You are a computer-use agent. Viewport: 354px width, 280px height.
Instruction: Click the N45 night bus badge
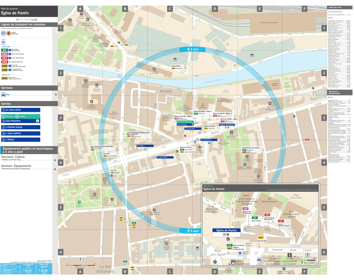tap(4, 78)
